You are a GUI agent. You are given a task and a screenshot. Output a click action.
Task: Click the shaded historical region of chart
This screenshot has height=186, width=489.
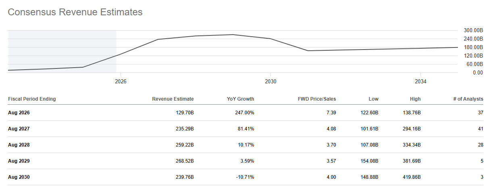click(62, 52)
